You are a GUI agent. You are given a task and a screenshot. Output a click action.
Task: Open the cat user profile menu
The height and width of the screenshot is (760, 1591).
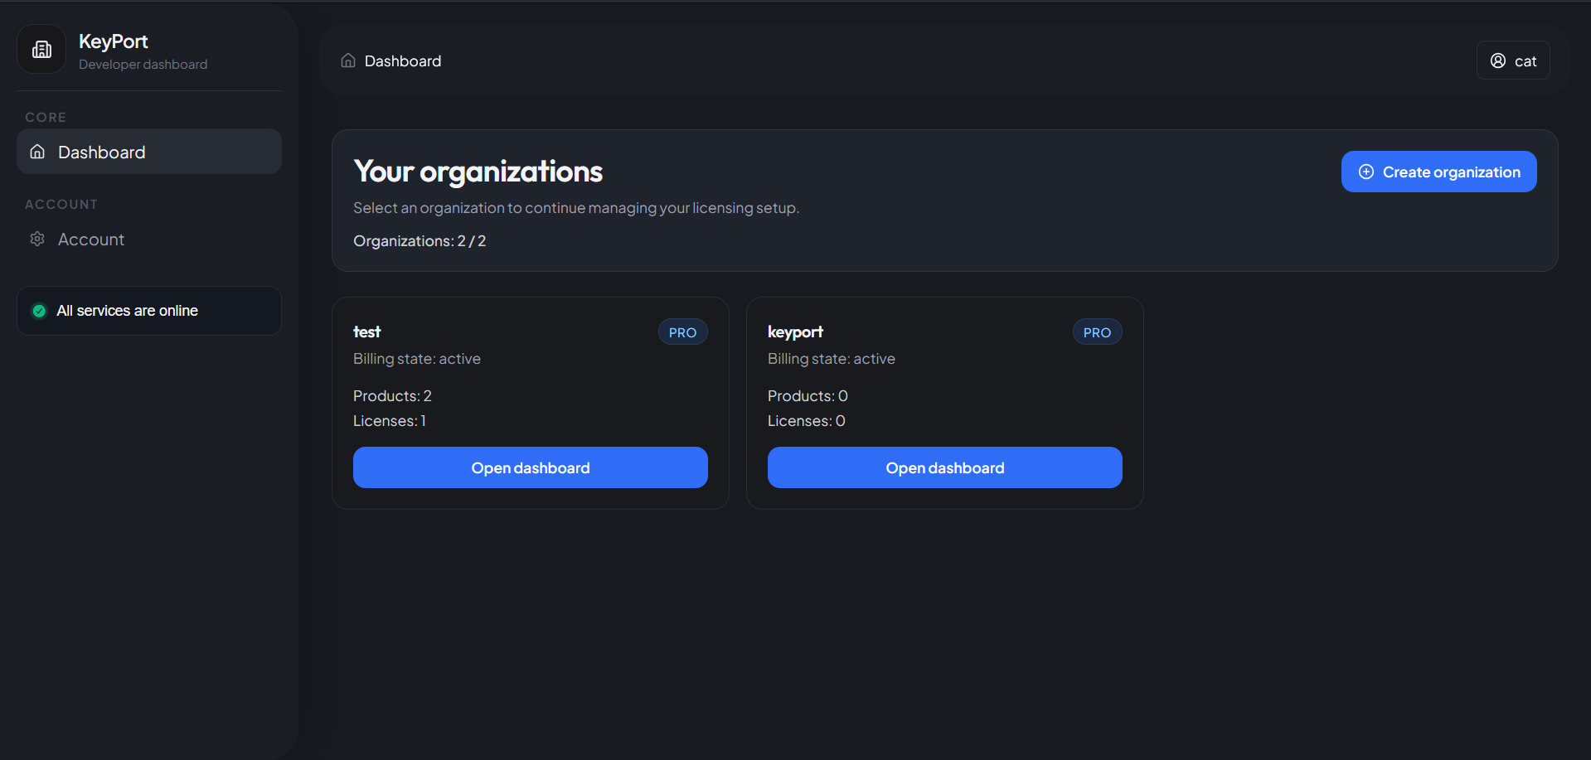[x=1513, y=61]
